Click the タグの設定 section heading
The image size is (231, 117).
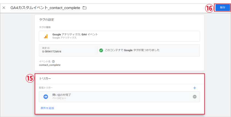[x=47, y=19]
